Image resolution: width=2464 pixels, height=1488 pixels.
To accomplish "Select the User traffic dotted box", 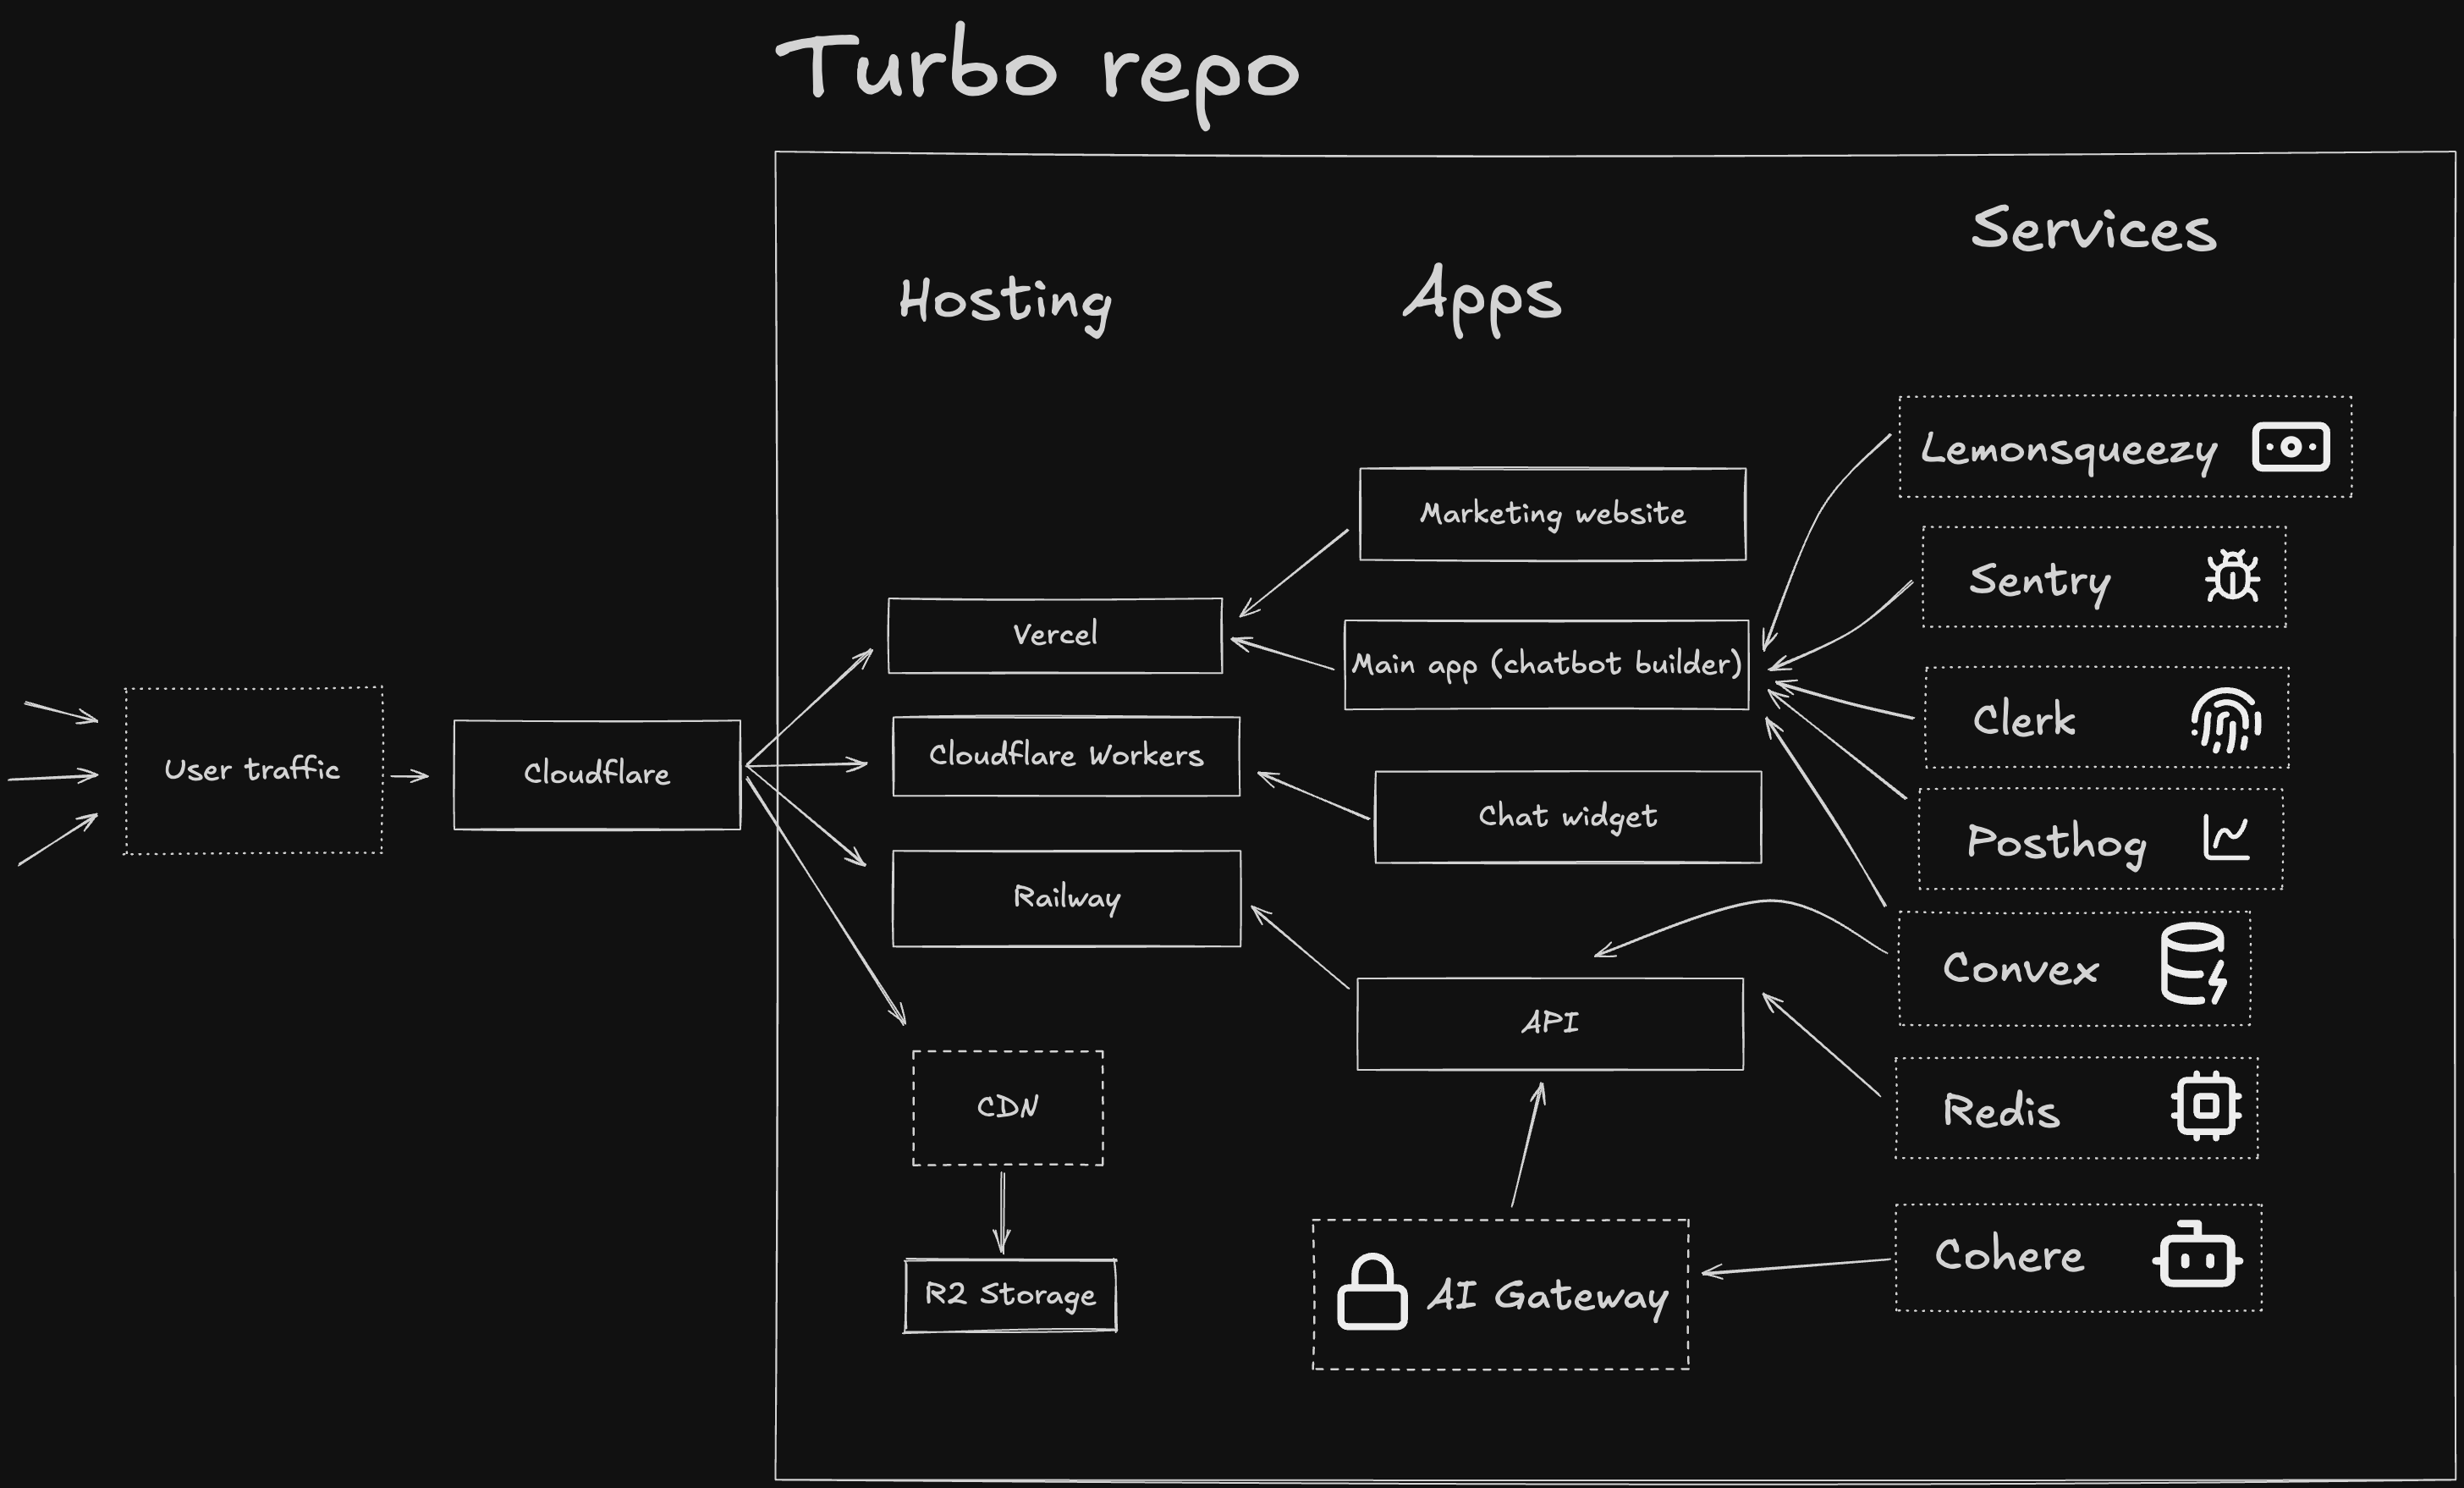I will 253,770.
